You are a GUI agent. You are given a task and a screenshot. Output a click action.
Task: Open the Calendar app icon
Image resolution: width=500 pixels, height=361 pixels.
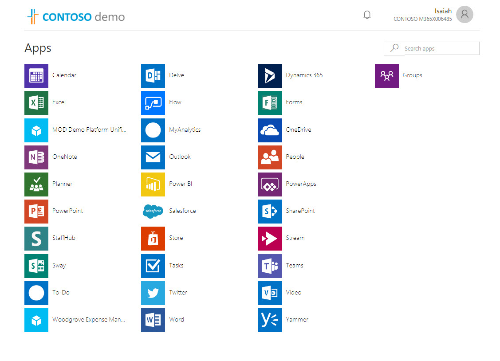coord(36,76)
